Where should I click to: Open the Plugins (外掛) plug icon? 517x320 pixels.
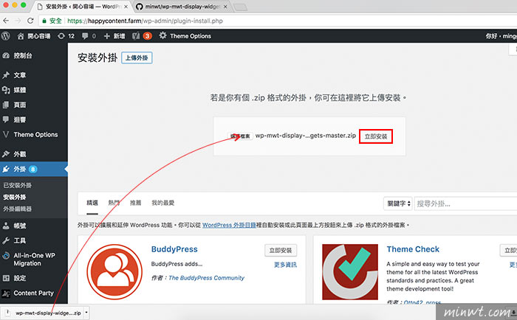[x=6, y=169]
